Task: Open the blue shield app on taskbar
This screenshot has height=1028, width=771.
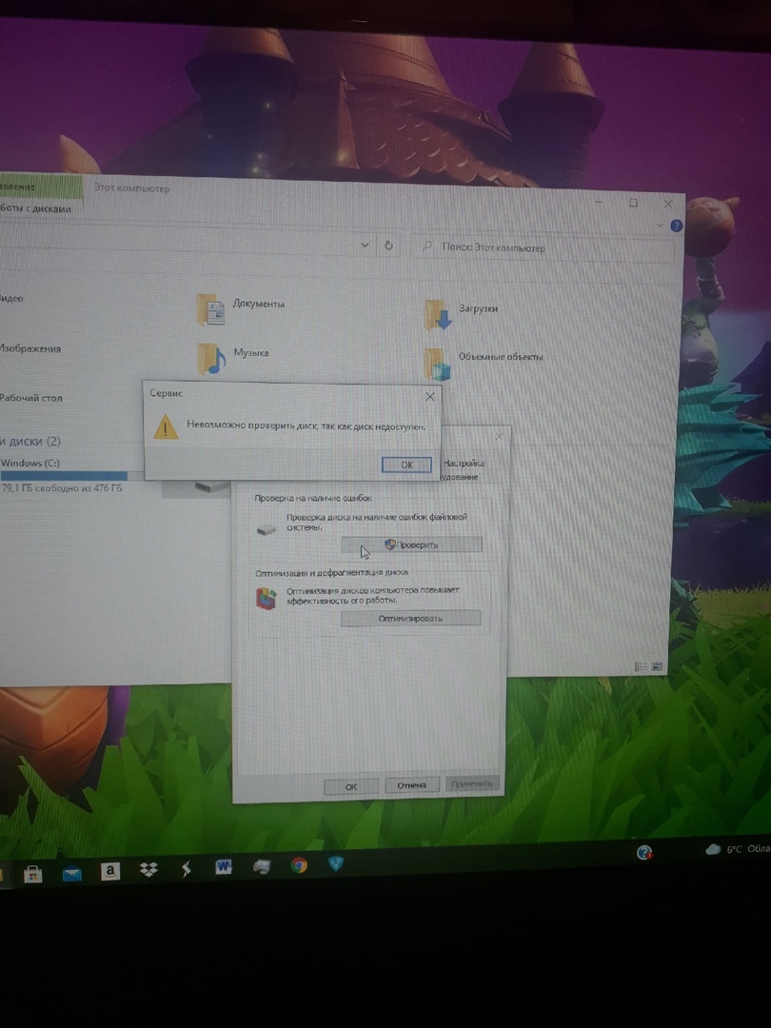Action: [x=336, y=864]
